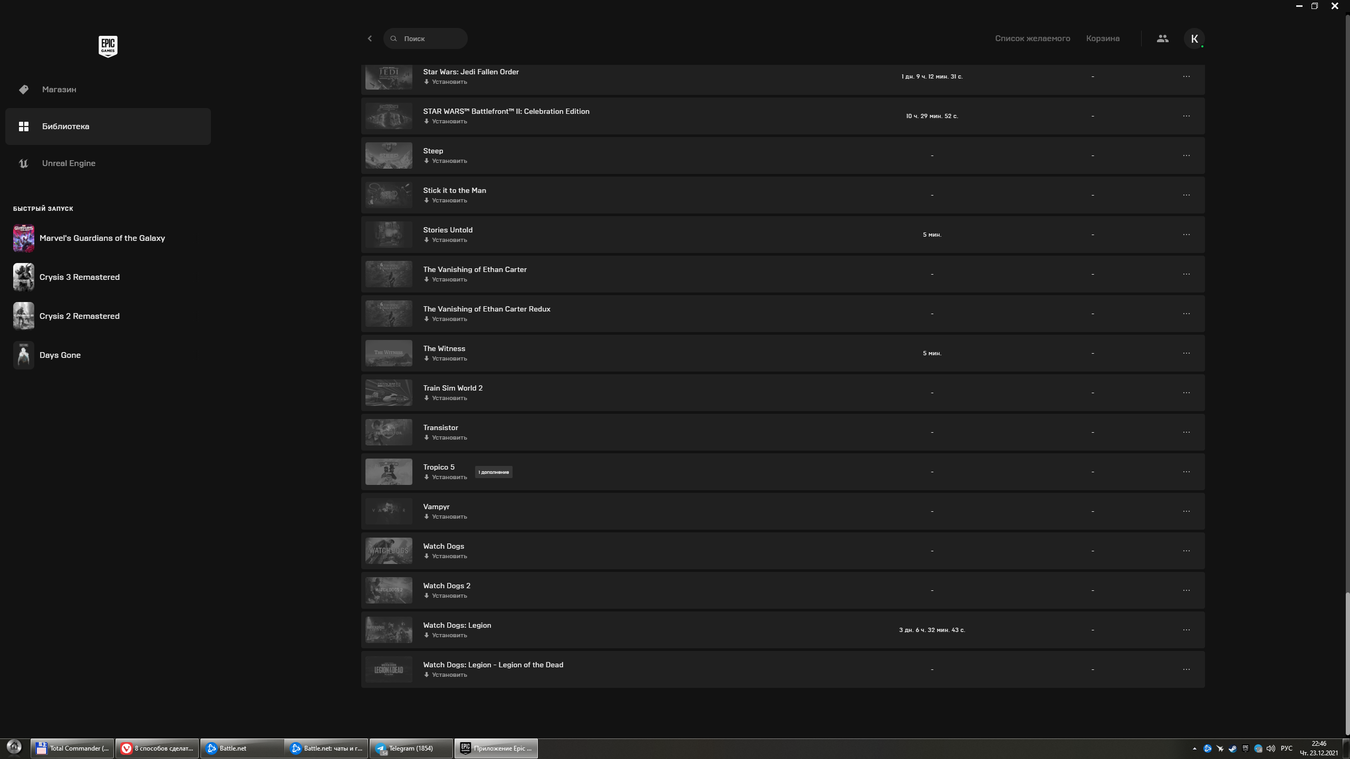The height and width of the screenshot is (759, 1350).
Task: Open Telegram from the taskbar
Action: tap(411, 748)
